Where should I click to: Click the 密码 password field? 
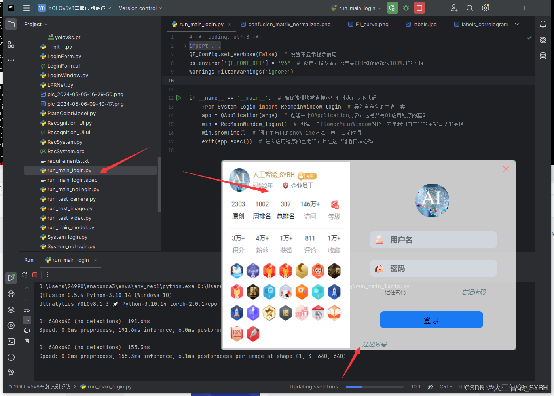(433, 268)
